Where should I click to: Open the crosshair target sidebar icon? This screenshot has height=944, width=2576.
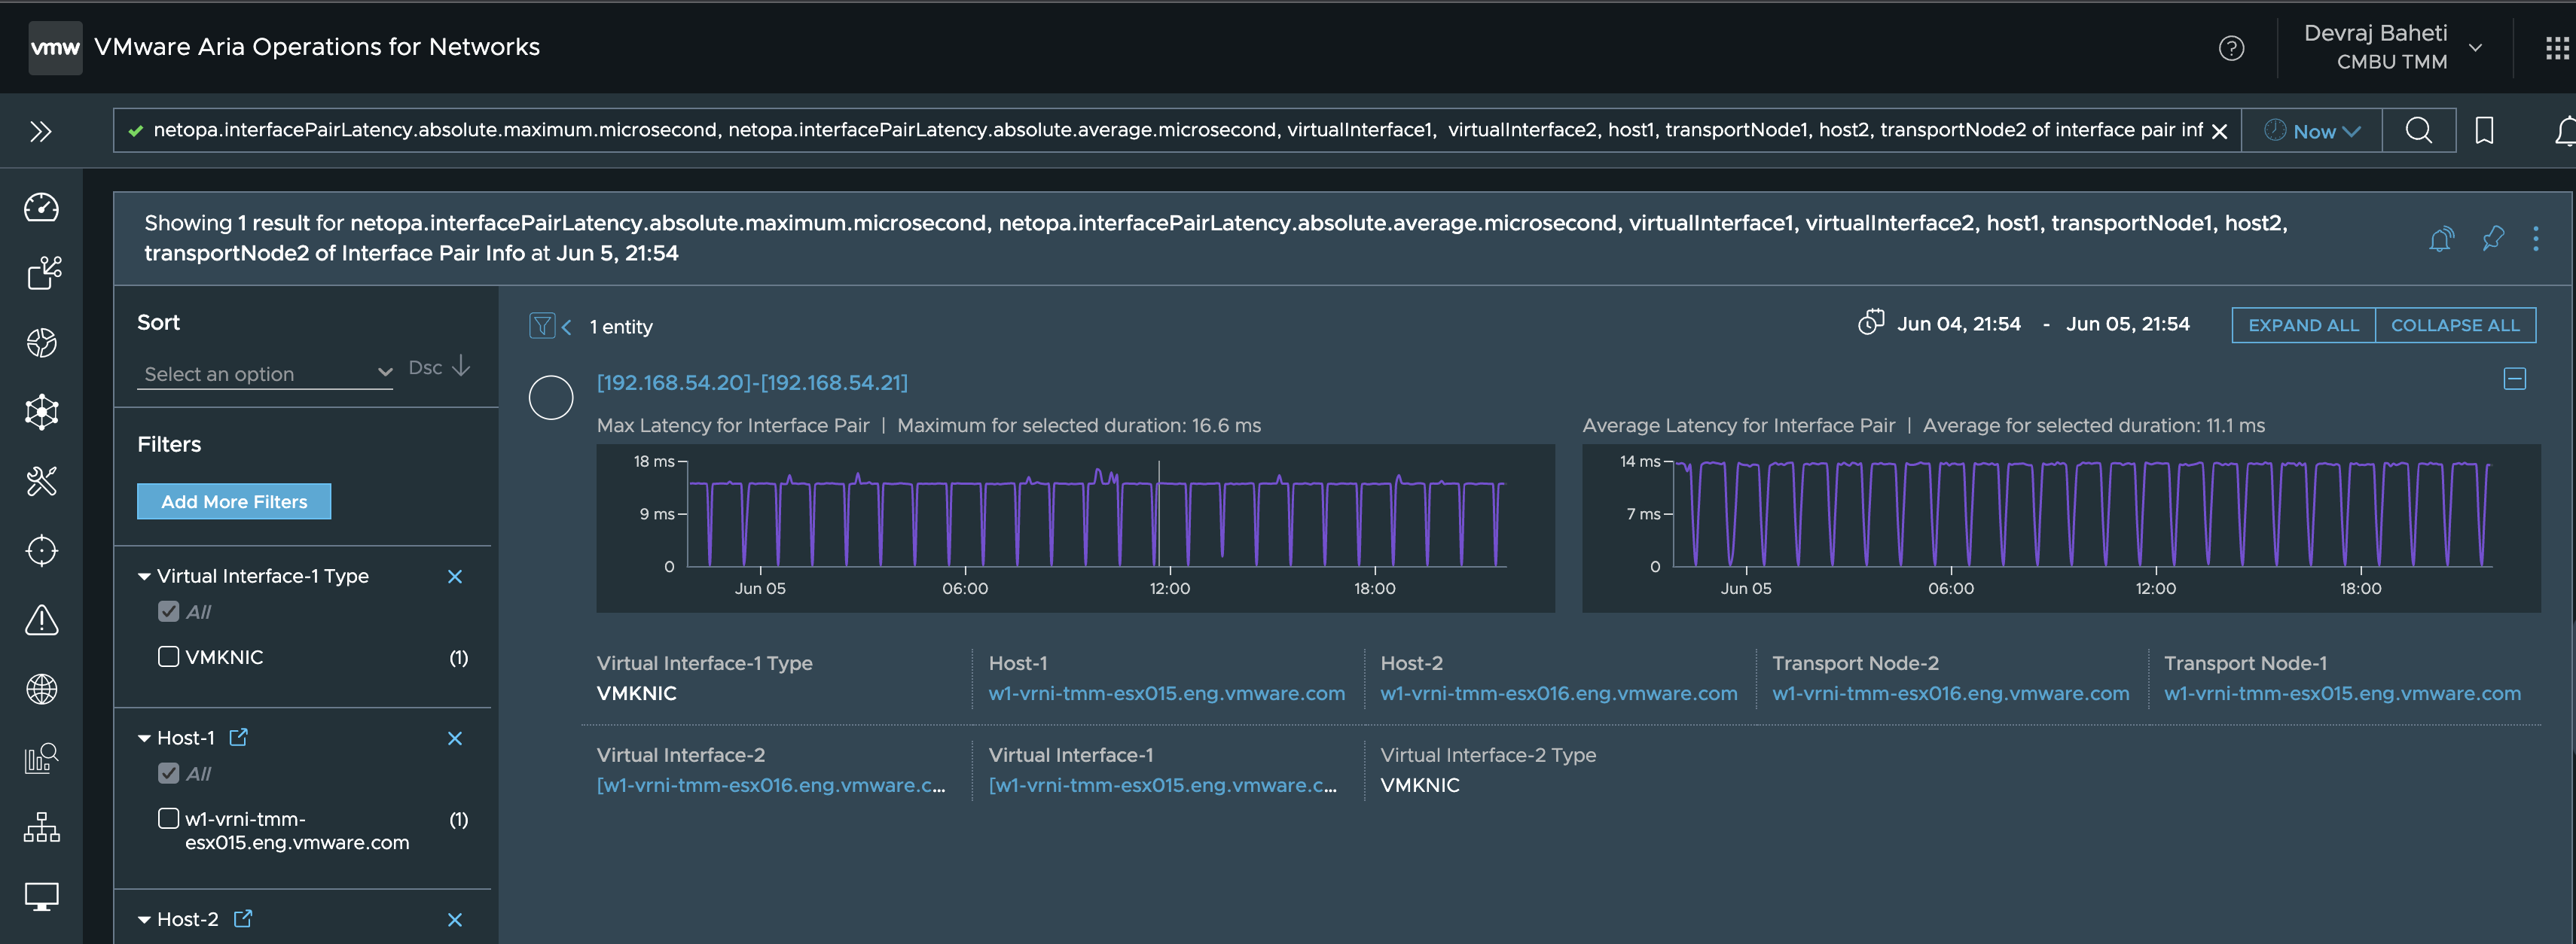(41, 550)
